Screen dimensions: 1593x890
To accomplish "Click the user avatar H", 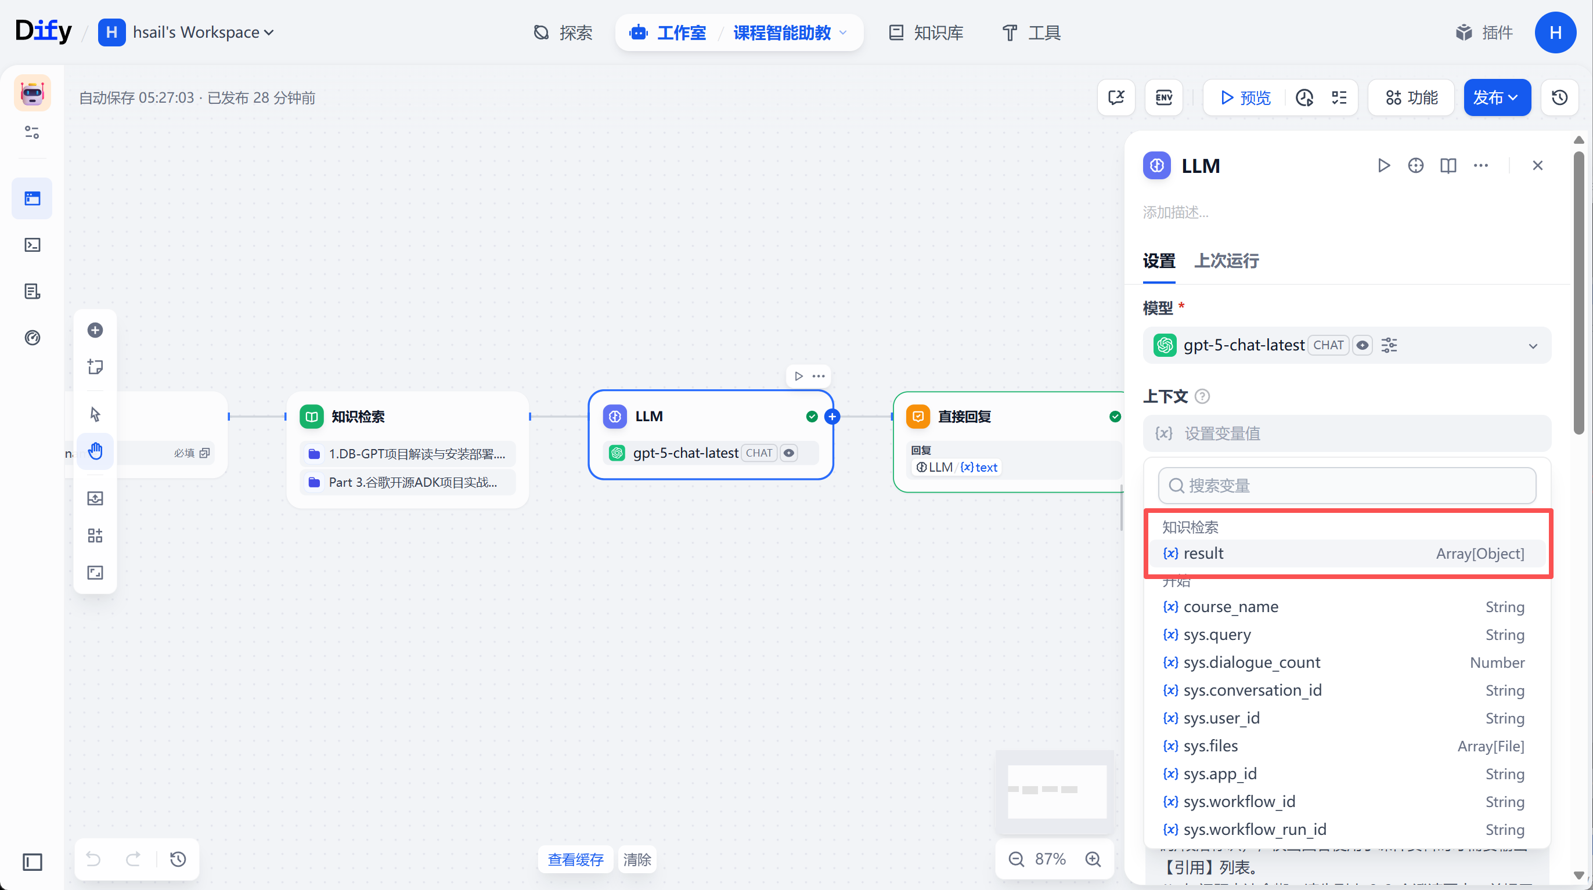I will (x=1555, y=32).
